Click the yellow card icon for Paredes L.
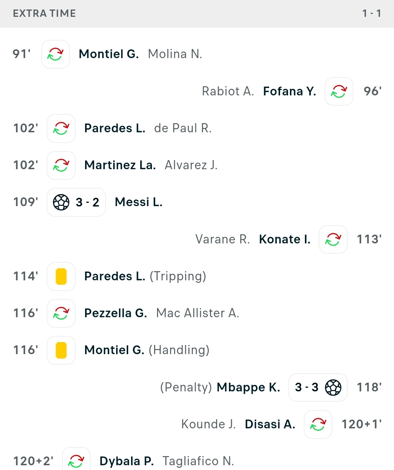The image size is (394, 470). (x=61, y=276)
